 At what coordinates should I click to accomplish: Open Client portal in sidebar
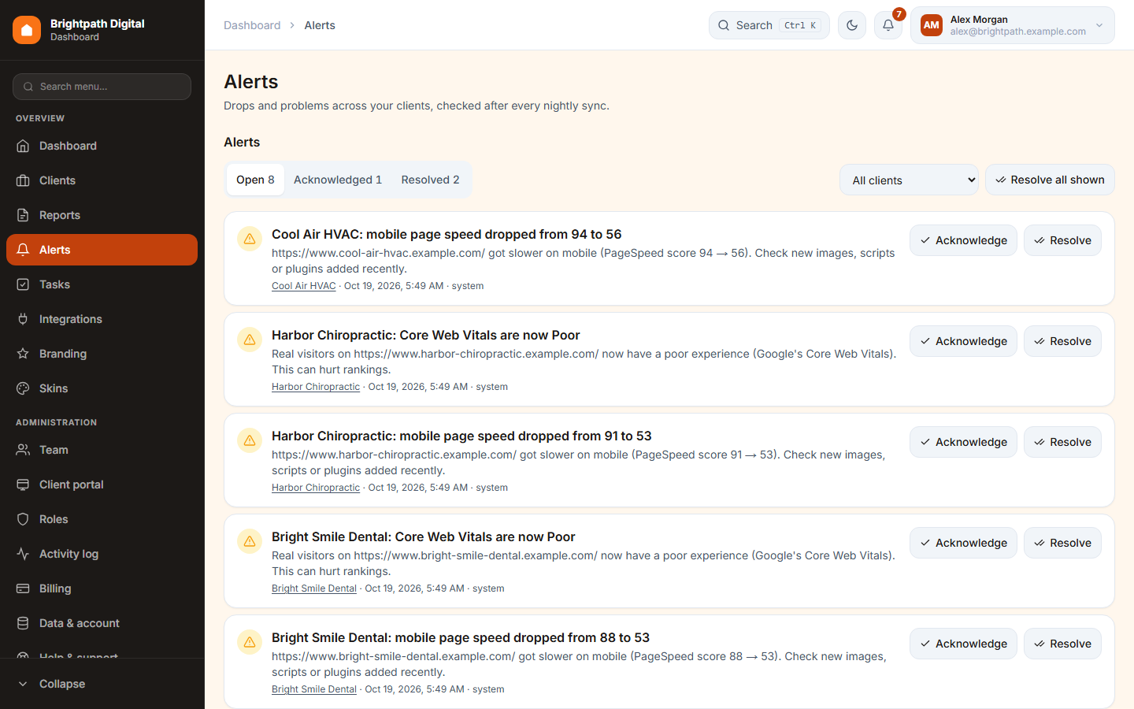tap(102, 484)
